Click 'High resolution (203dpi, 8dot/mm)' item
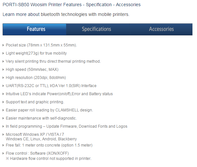 tap(36, 78)
